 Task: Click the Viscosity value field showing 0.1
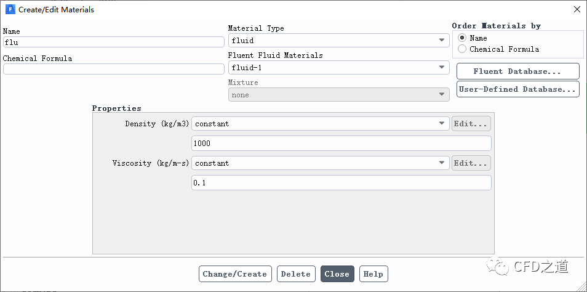pos(341,183)
